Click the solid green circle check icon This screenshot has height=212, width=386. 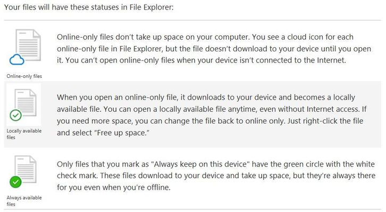[x=15, y=182]
